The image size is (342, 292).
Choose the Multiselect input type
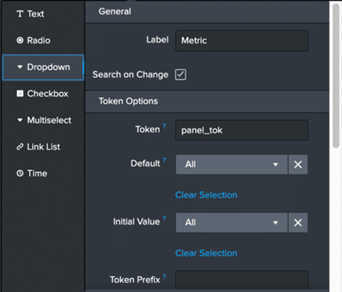tap(43, 120)
